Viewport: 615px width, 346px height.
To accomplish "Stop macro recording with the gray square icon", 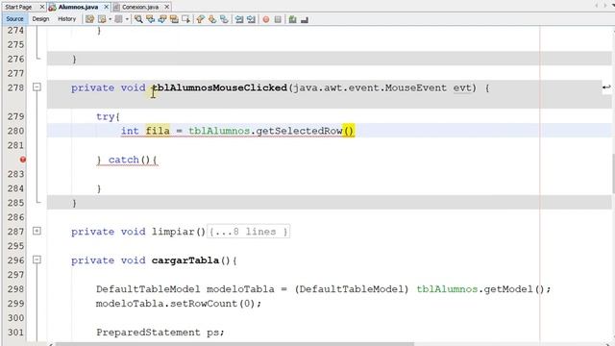I will (x=278, y=19).
